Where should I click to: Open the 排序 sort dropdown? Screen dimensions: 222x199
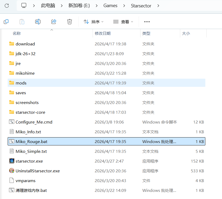93,22
